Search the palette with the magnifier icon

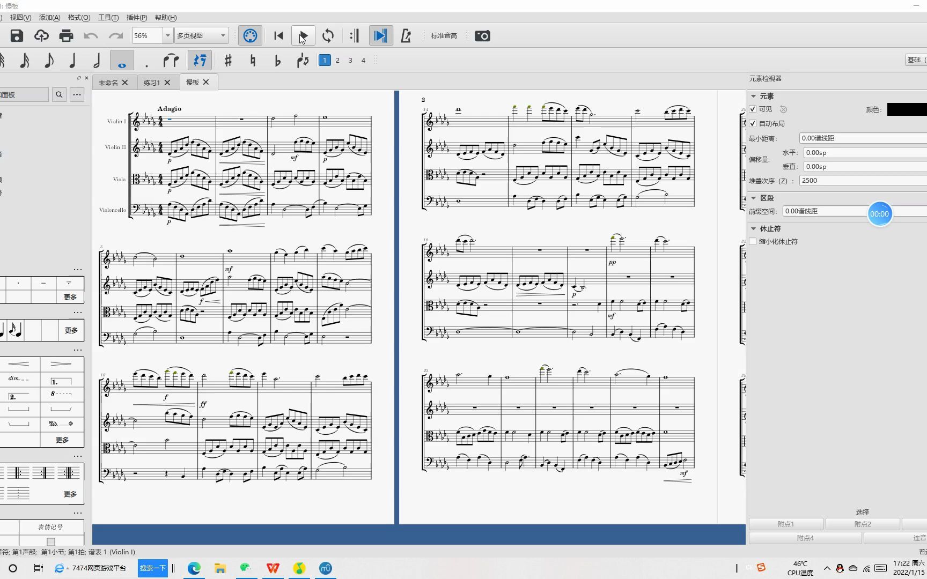pos(59,95)
